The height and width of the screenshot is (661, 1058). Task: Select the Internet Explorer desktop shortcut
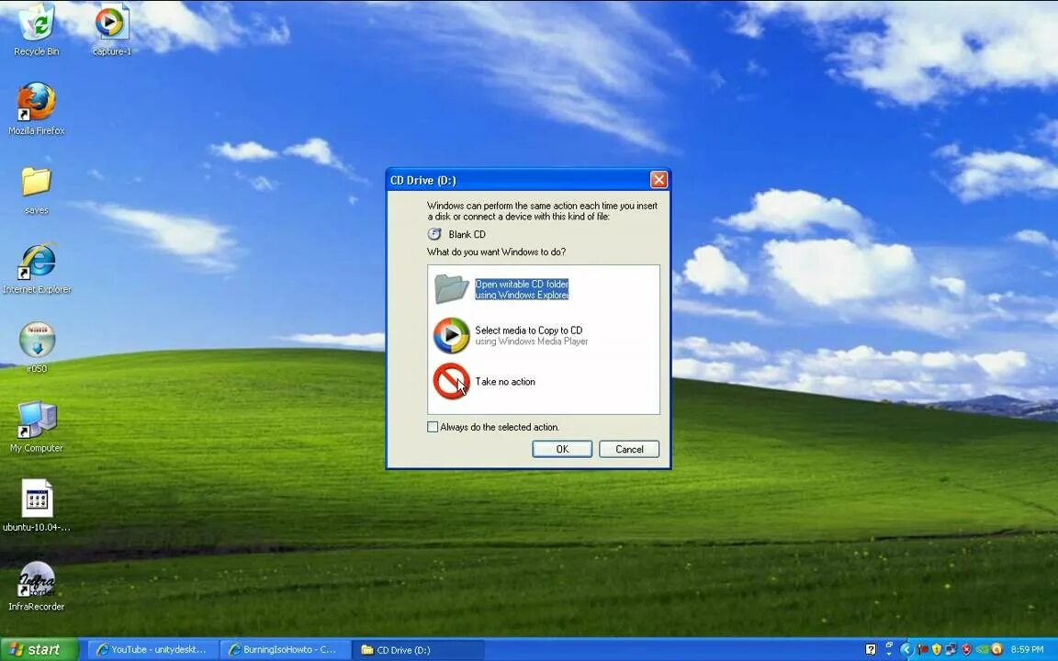(x=37, y=268)
